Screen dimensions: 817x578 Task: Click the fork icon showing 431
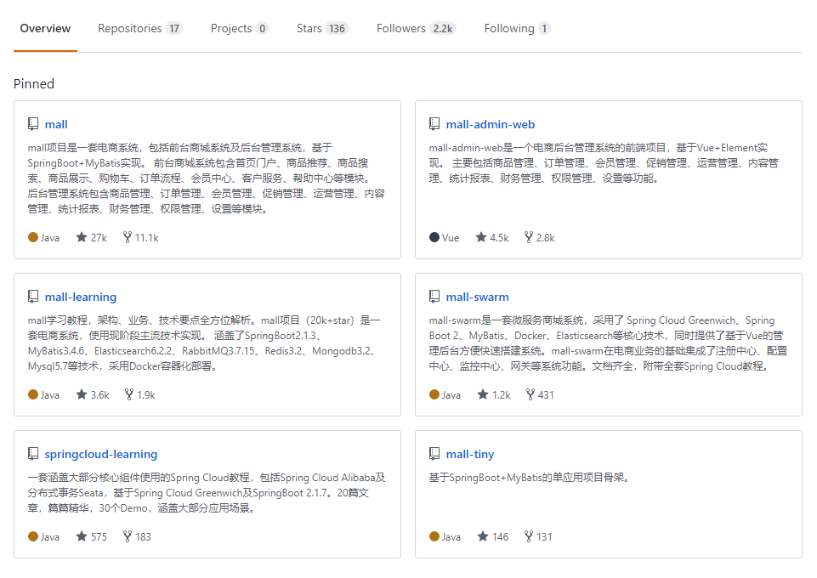[x=530, y=394]
